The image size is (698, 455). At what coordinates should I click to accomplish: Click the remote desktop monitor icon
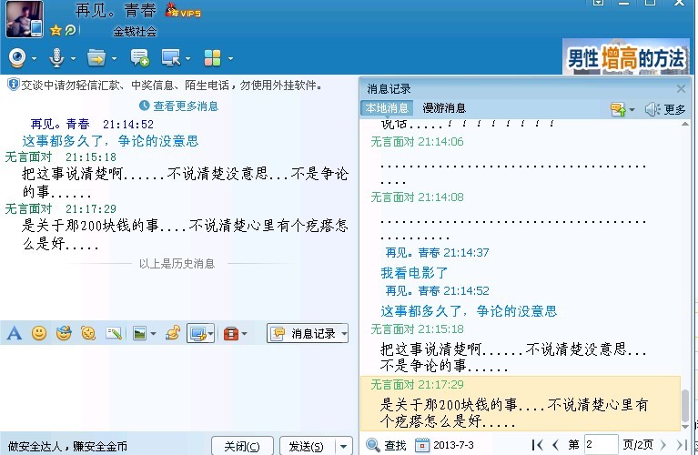169,58
